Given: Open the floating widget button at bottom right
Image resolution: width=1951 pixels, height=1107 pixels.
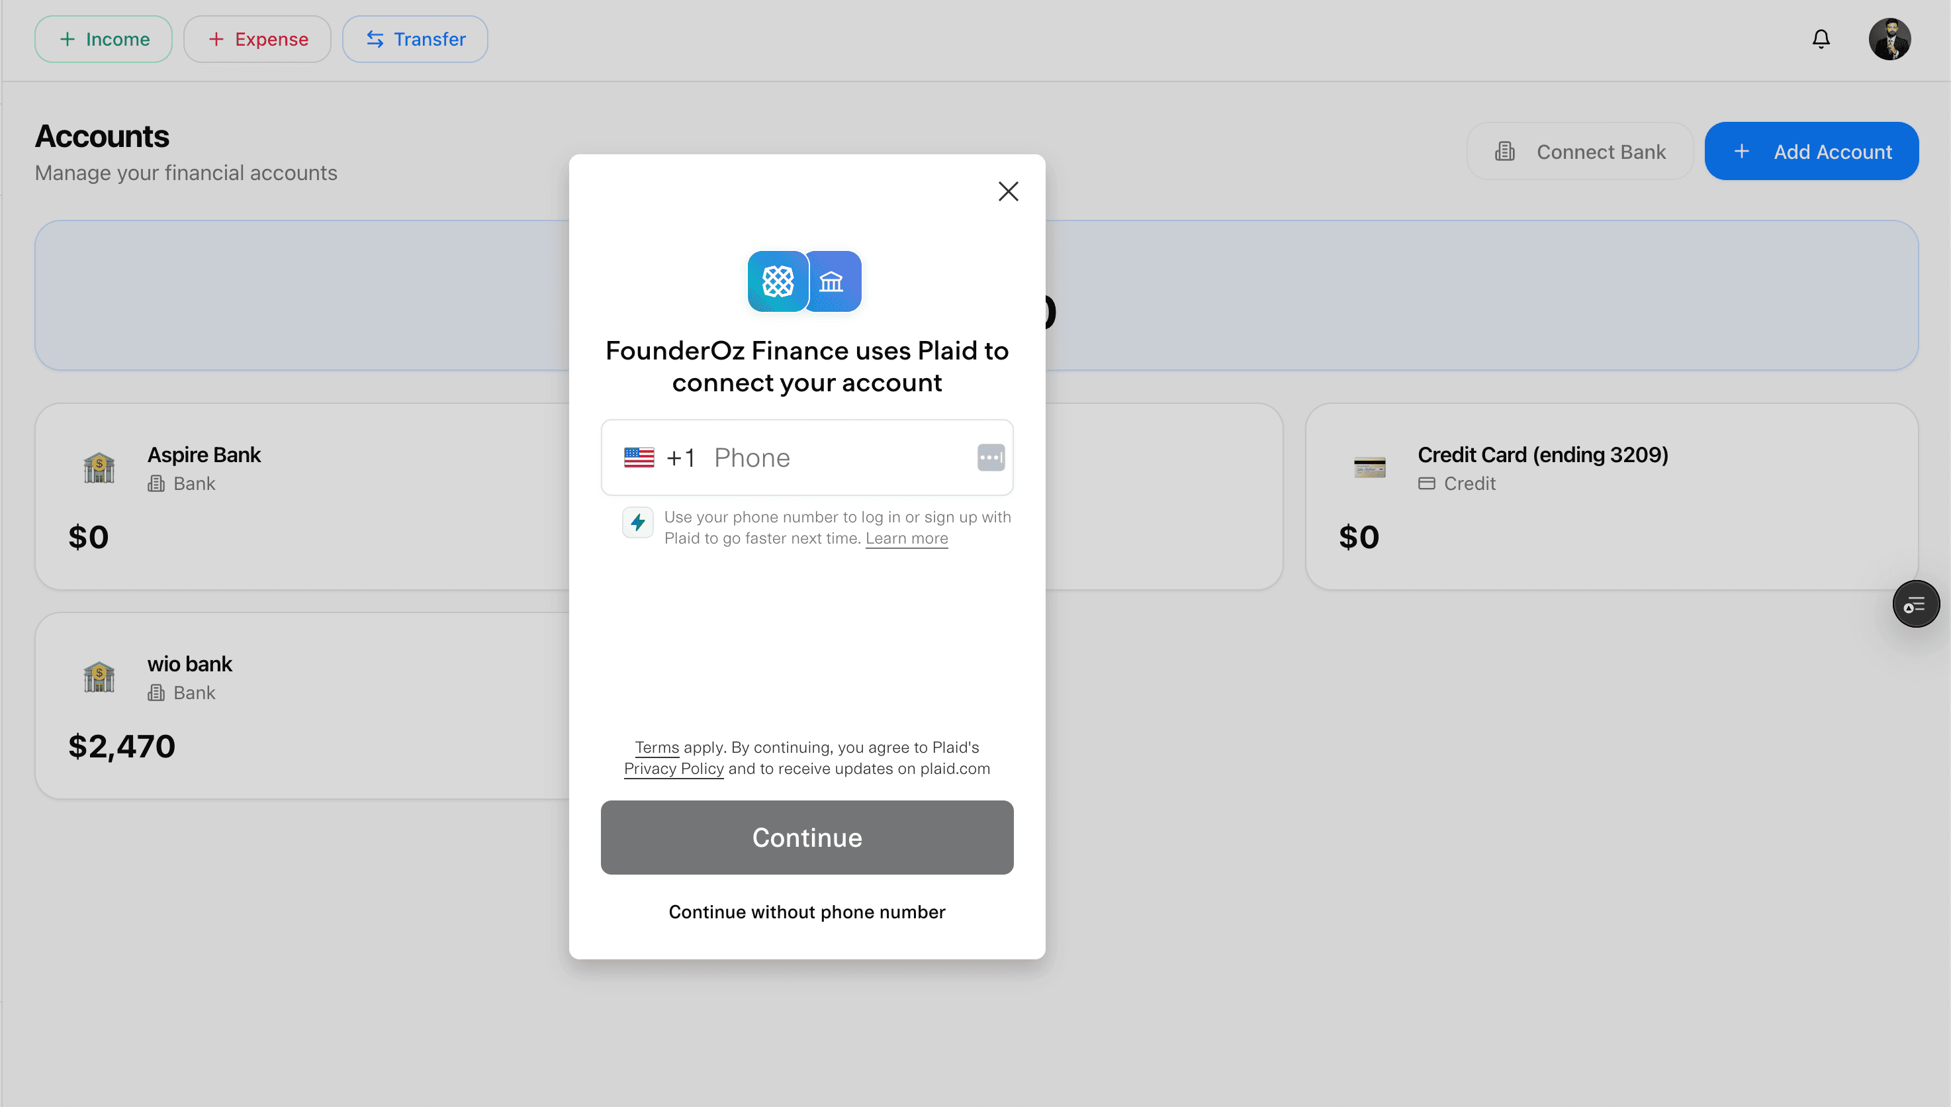Looking at the screenshot, I should (x=1915, y=603).
